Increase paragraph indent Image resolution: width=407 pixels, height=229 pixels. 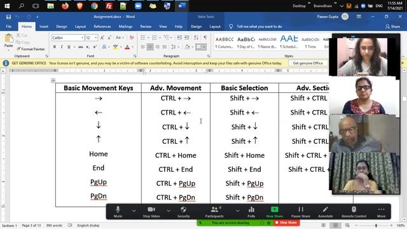[x=187, y=38]
